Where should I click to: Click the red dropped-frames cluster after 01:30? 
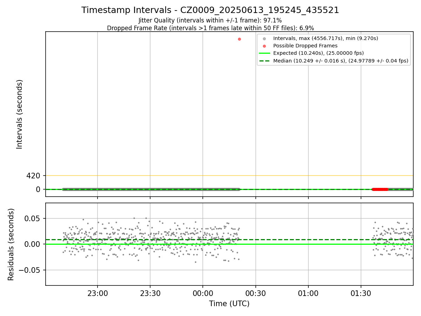pyautogui.click(x=380, y=189)
